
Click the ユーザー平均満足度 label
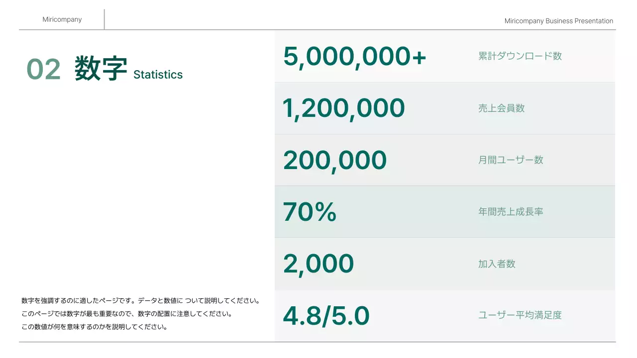pos(520,315)
